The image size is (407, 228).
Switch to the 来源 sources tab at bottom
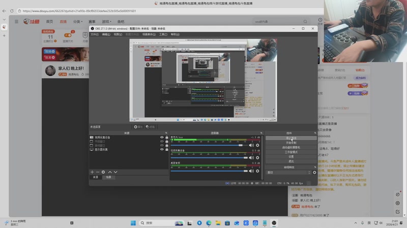(x=96, y=177)
